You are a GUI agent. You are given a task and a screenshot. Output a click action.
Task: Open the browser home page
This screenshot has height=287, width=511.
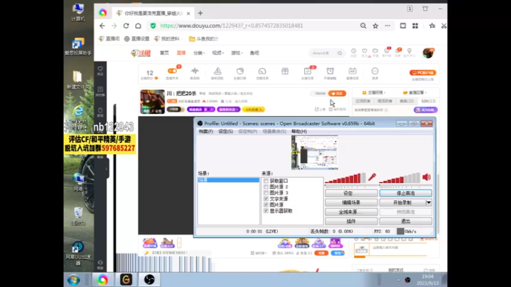(138, 26)
